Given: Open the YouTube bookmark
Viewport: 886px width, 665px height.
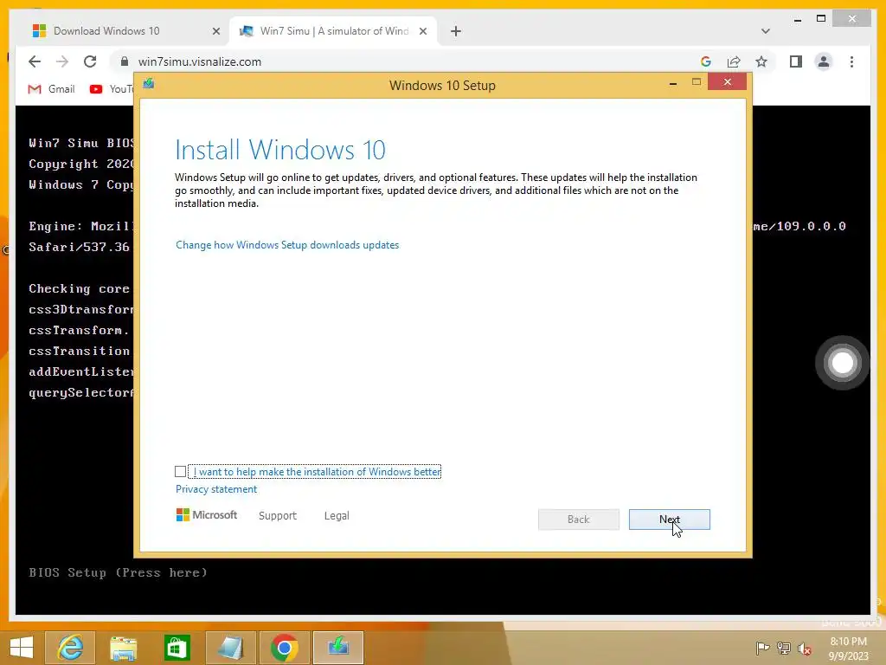Looking at the screenshot, I should pos(111,89).
